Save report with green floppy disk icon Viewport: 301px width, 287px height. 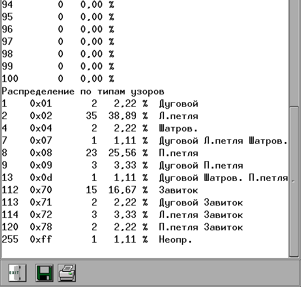pos(44,273)
